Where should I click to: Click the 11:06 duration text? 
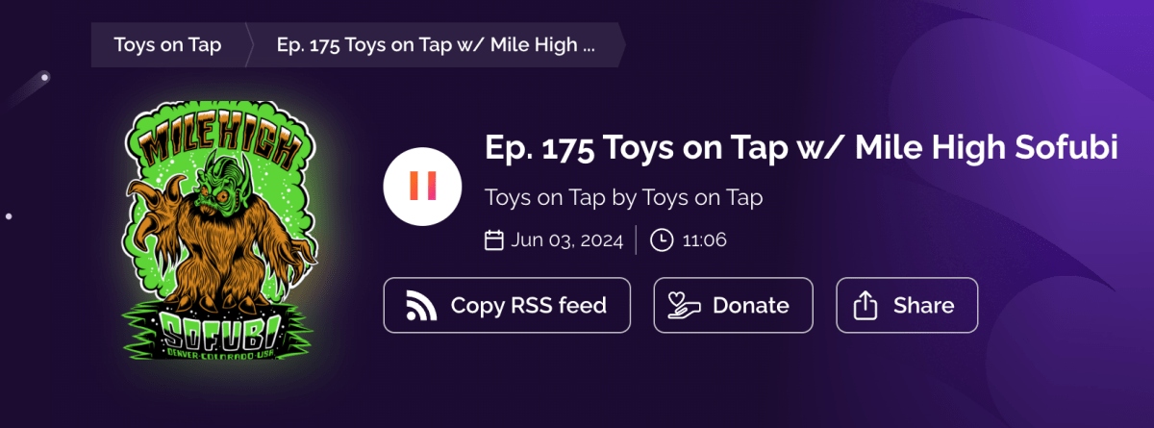coord(704,239)
